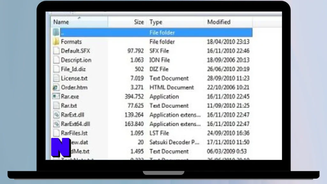Select the License.txt file name
Viewport: 327px width, 184px height.
click(74, 79)
